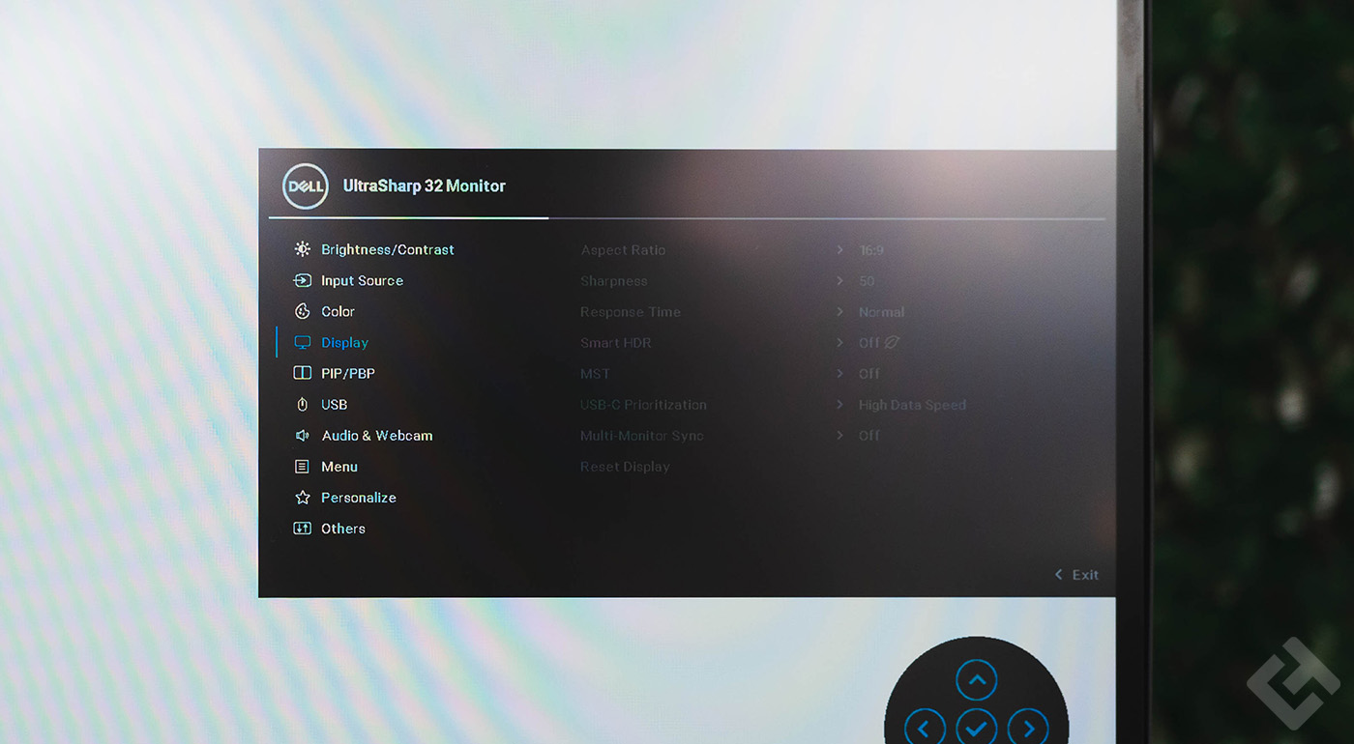Select the USB icon
1354x744 pixels.
pos(303,404)
